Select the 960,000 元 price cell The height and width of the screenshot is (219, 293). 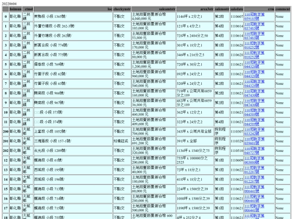[x=154, y=74]
